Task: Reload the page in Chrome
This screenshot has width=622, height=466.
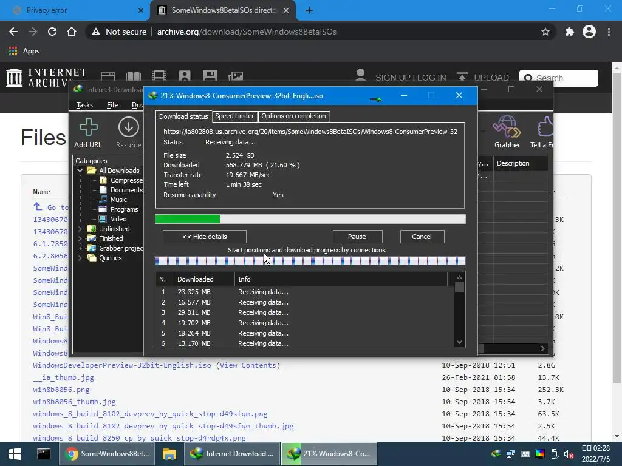Action: click(52, 32)
